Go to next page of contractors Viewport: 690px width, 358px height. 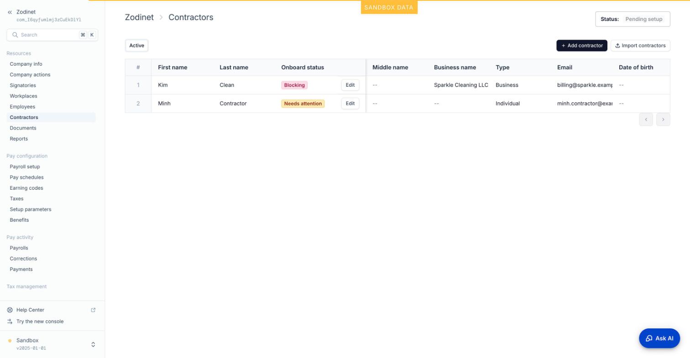coord(663,119)
